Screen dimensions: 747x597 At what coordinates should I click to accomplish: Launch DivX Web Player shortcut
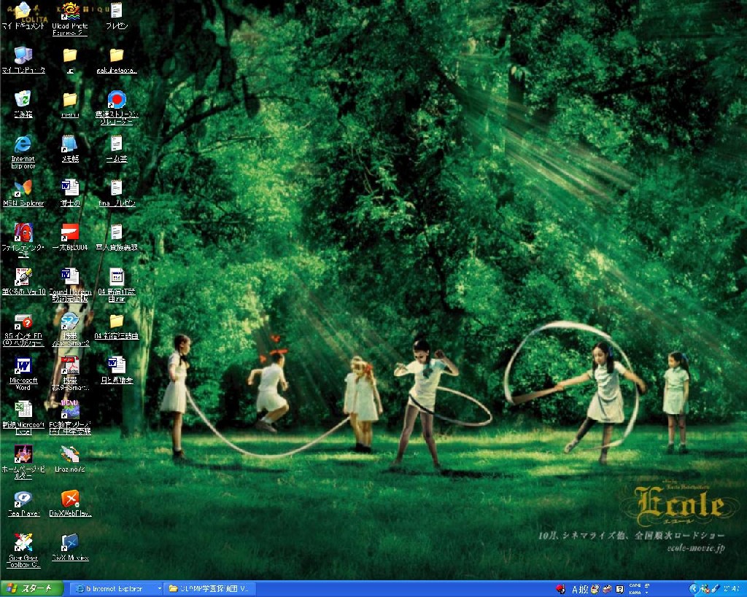coord(70,503)
